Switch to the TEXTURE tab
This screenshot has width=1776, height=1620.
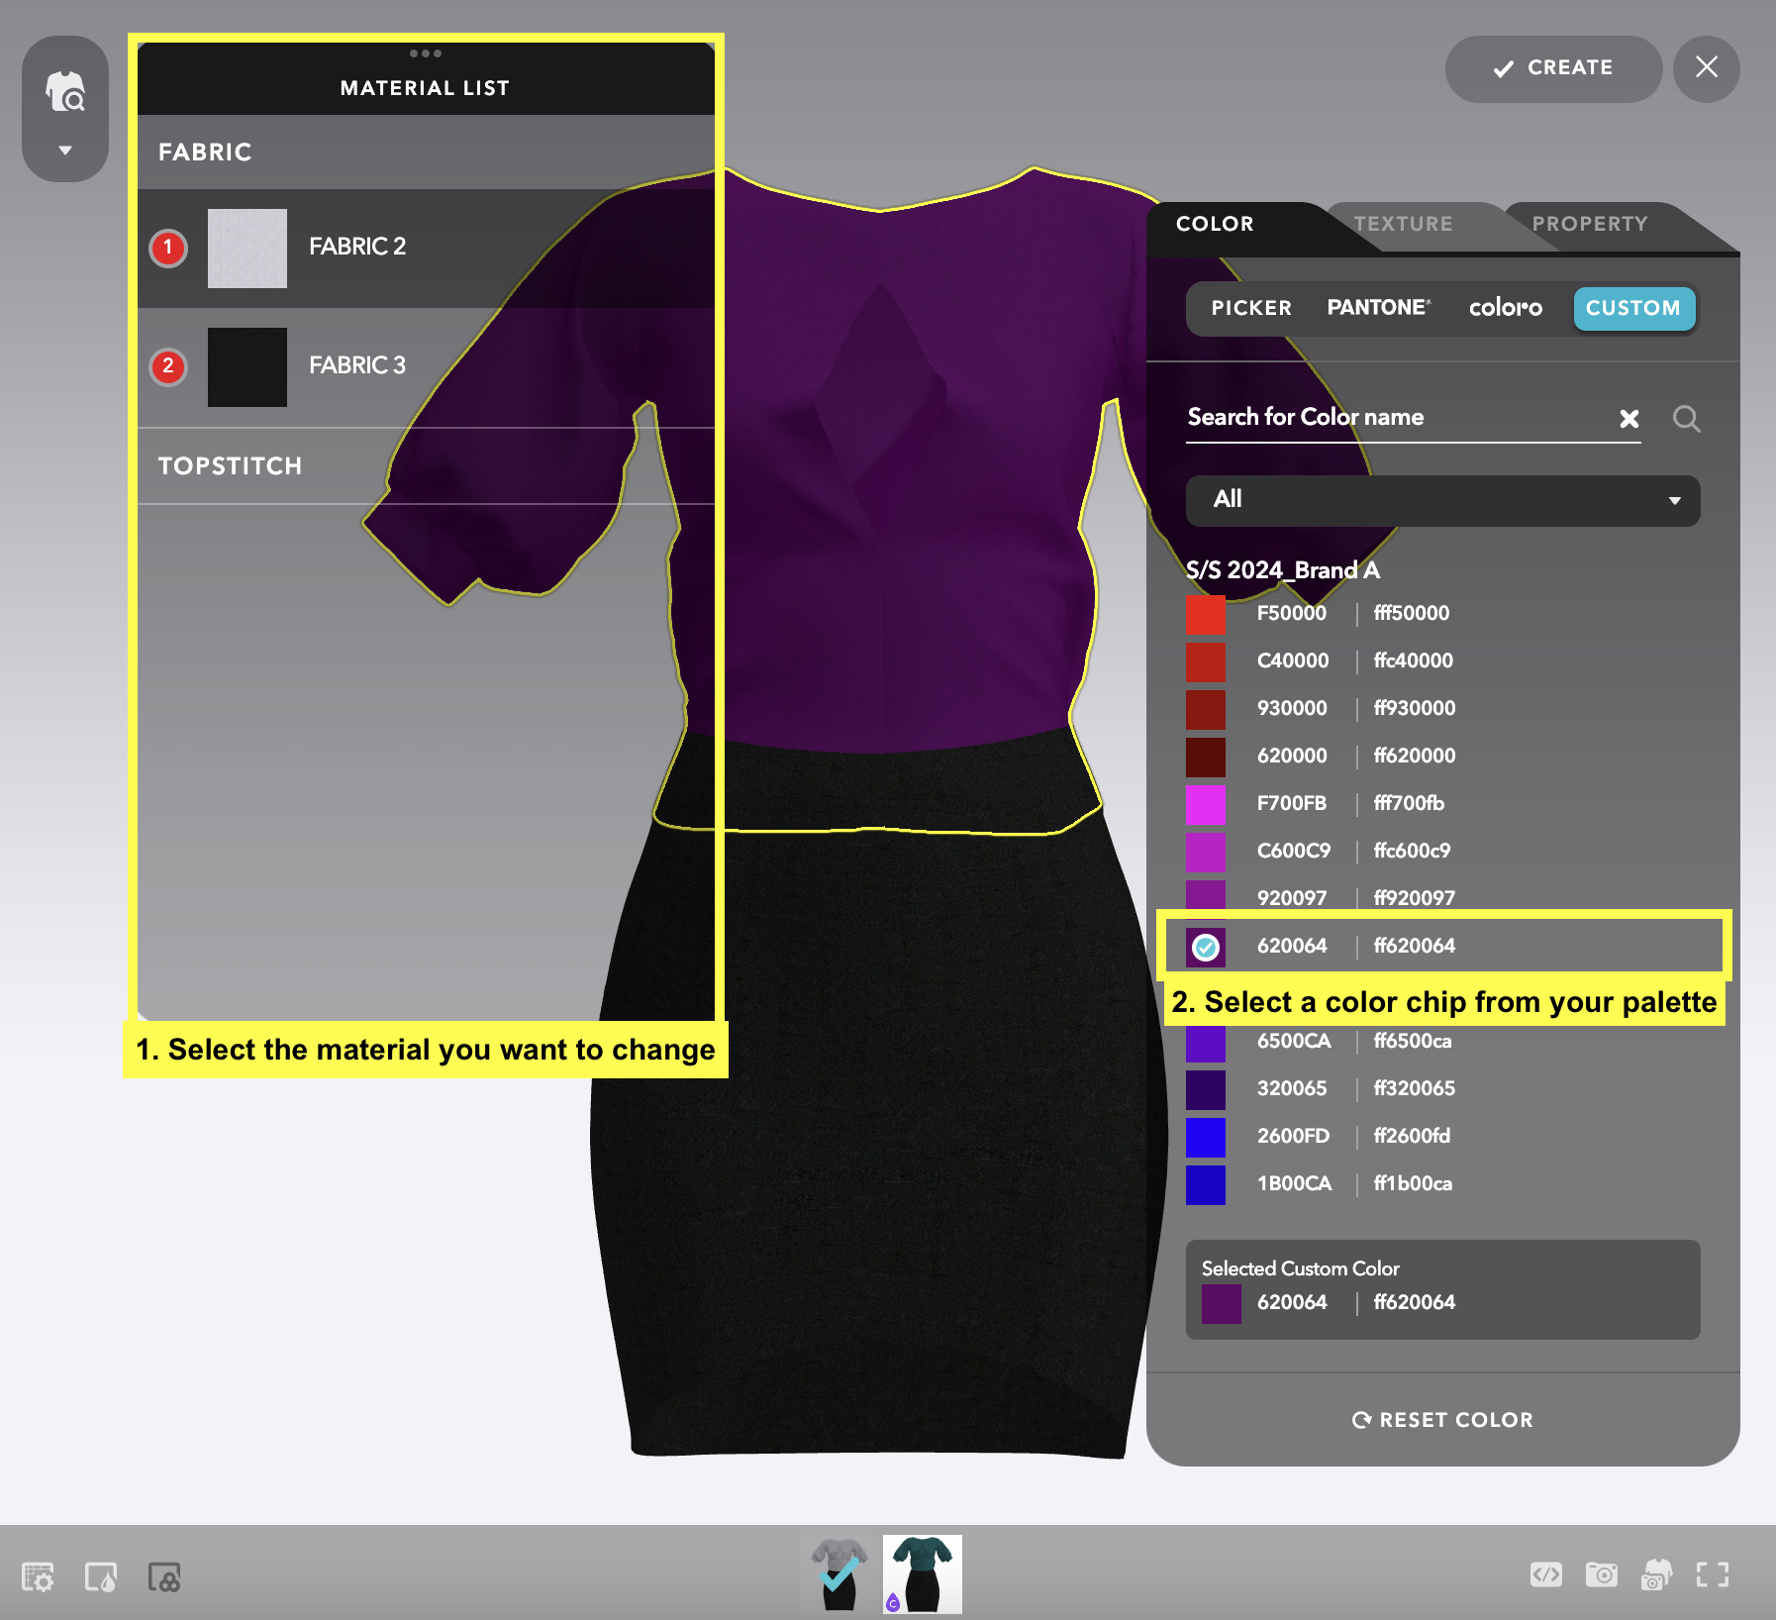pyautogui.click(x=1403, y=224)
